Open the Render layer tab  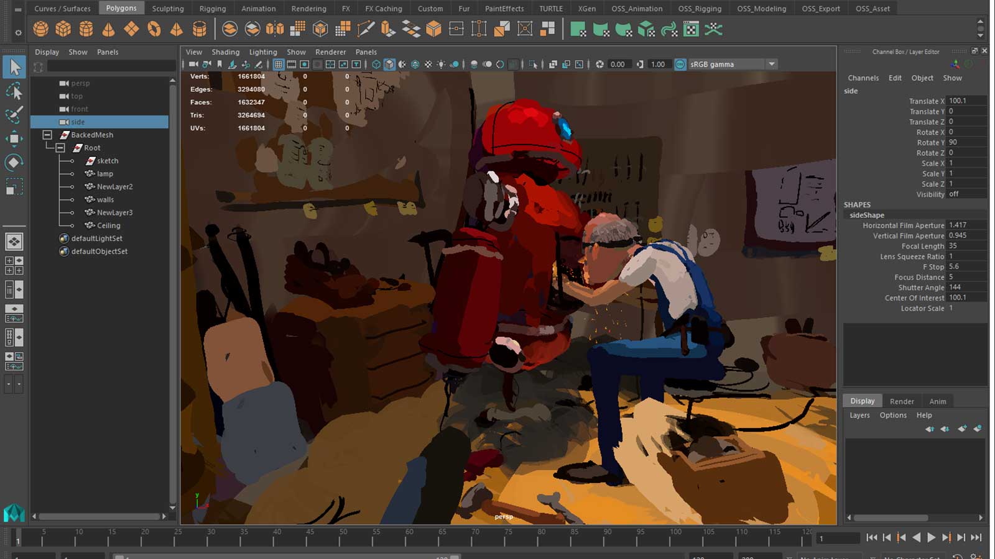click(x=902, y=401)
